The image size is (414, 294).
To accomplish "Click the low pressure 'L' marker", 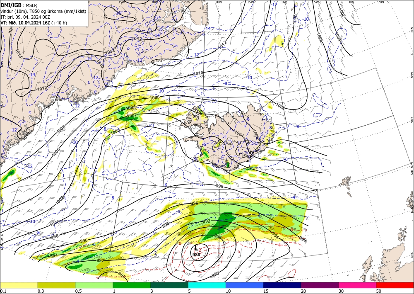I will pos(196,248).
